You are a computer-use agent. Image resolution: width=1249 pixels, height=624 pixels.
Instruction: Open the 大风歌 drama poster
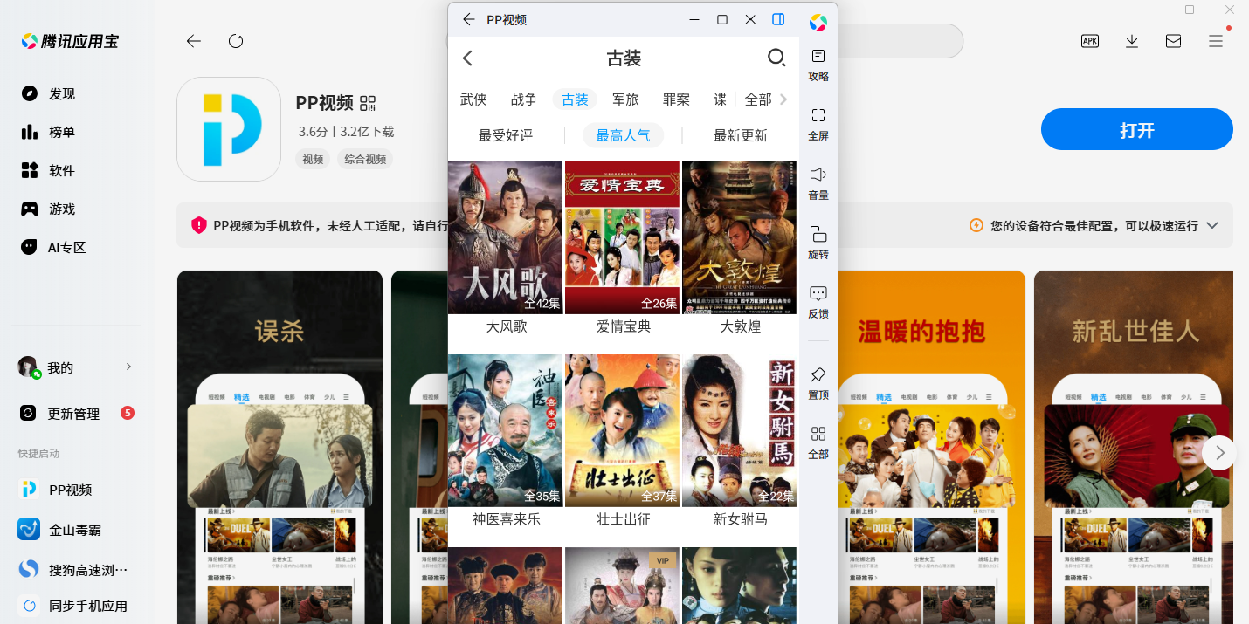[505, 237]
